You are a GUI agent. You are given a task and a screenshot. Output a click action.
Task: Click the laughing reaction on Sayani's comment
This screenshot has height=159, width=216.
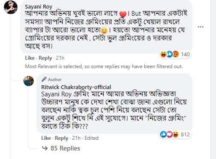(163, 54)
